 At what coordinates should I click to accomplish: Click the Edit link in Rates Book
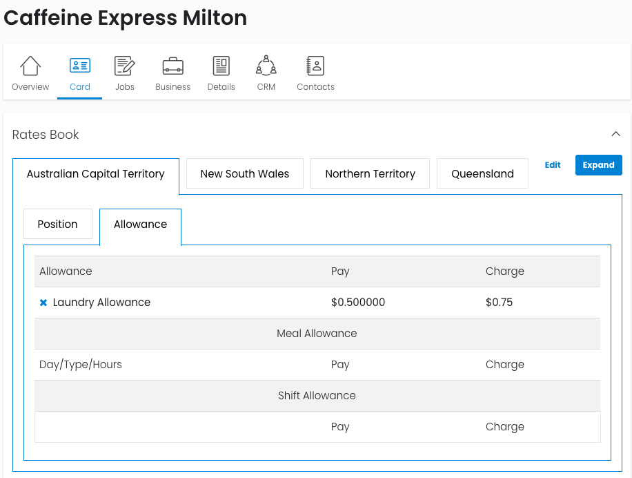(553, 165)
